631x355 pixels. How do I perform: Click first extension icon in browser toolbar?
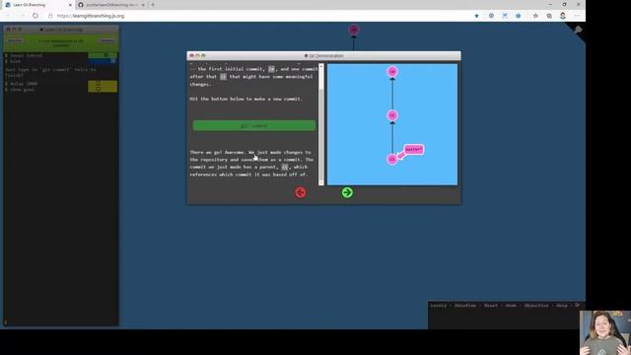pyautogui.click(x=491, y=16)
